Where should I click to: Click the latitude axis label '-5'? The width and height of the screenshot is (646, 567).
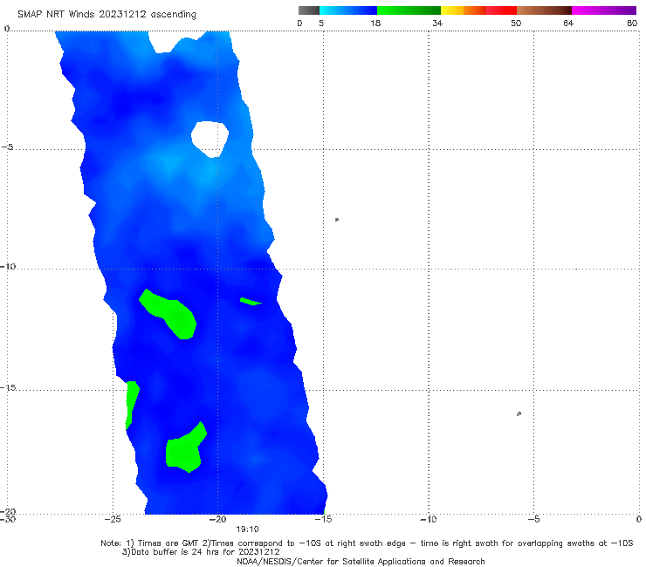7,147
